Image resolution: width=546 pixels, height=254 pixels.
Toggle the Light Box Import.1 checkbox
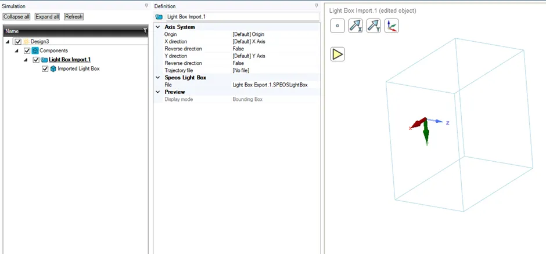coord(36,60)
